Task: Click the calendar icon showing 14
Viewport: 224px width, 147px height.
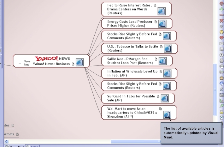Action: 221,95
